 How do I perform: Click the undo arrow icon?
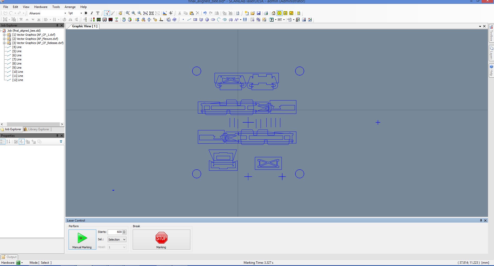click(205, 13)
